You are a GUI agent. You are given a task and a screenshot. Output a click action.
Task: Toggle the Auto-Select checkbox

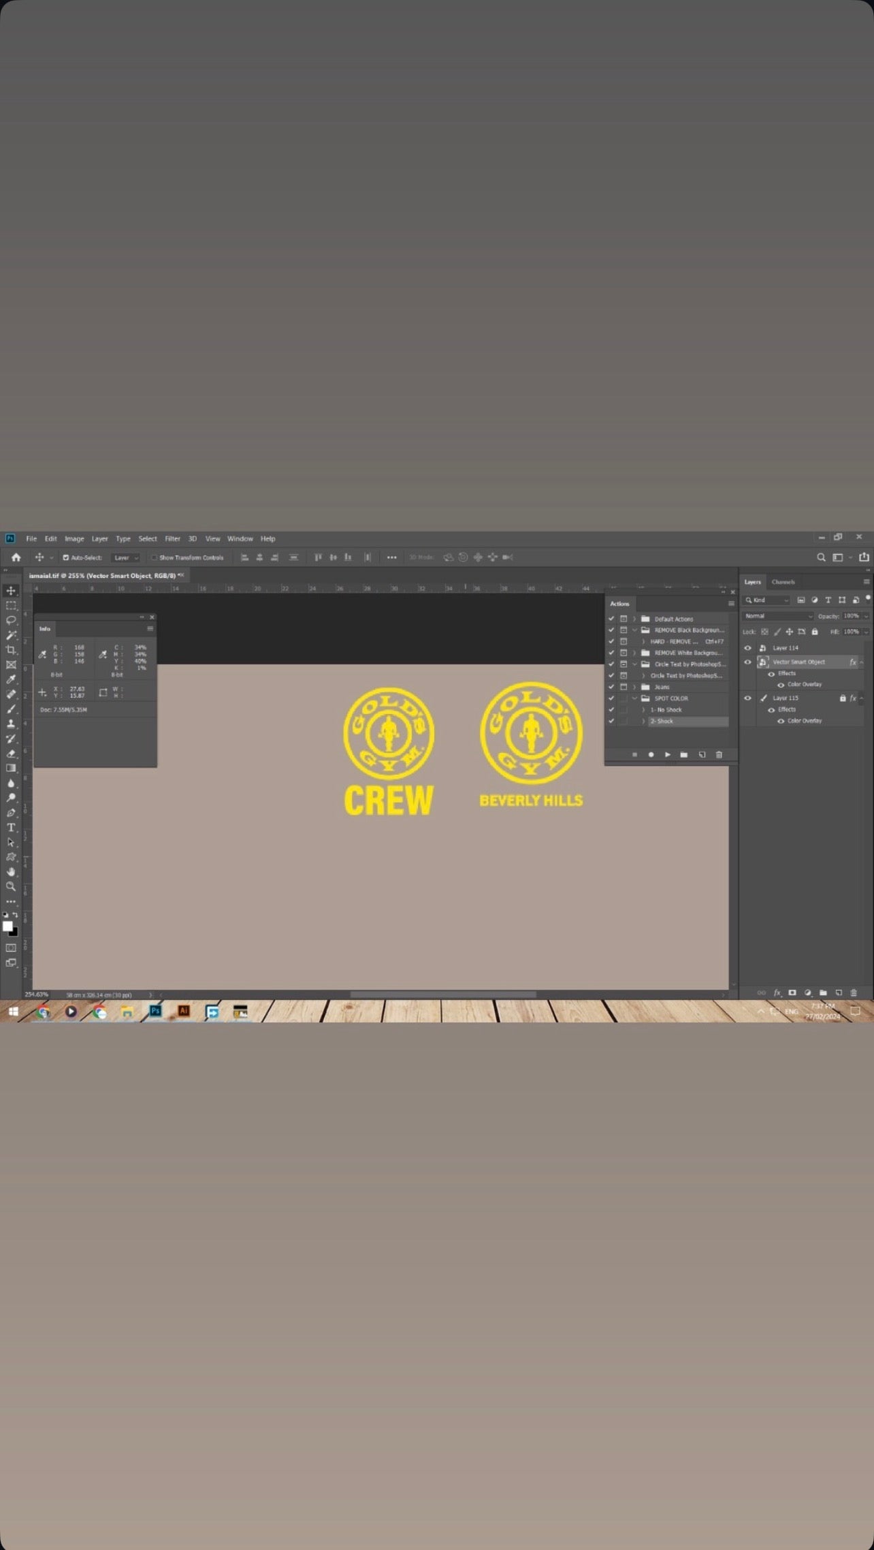[66, 558]
